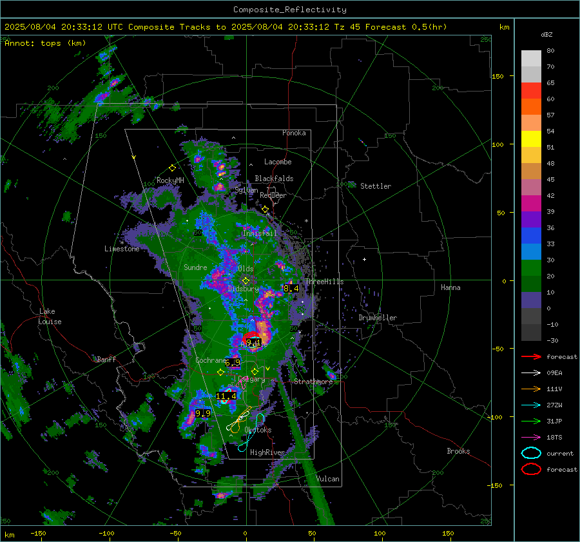Click the Drumheller city label
The height and width of the screenshot is (542, 580).
click(x=378, y=318)
